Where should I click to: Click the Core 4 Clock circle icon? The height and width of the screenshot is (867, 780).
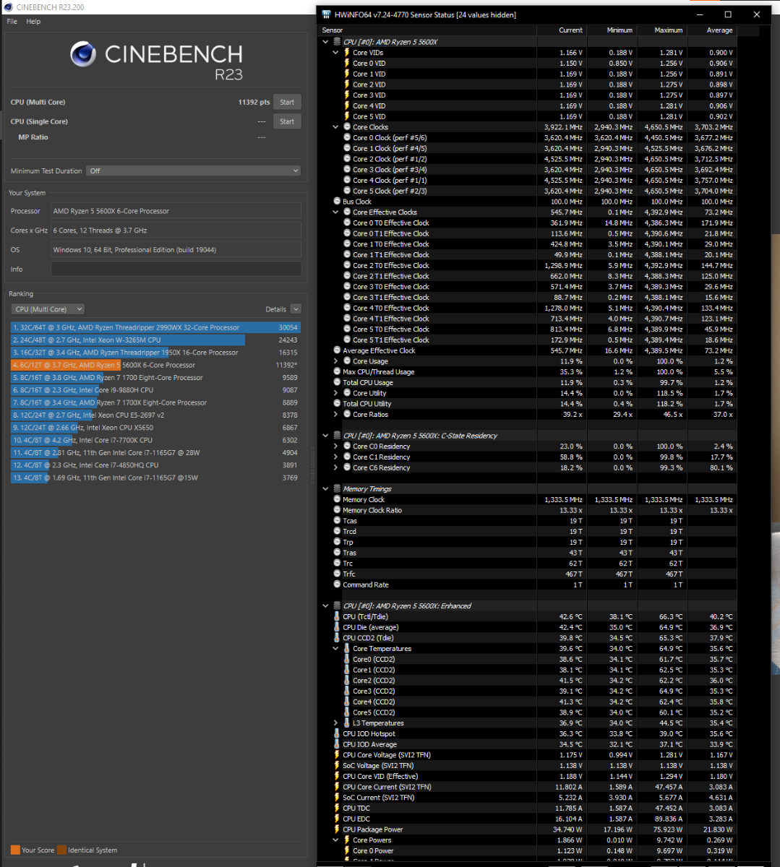(x=347, y=181)
